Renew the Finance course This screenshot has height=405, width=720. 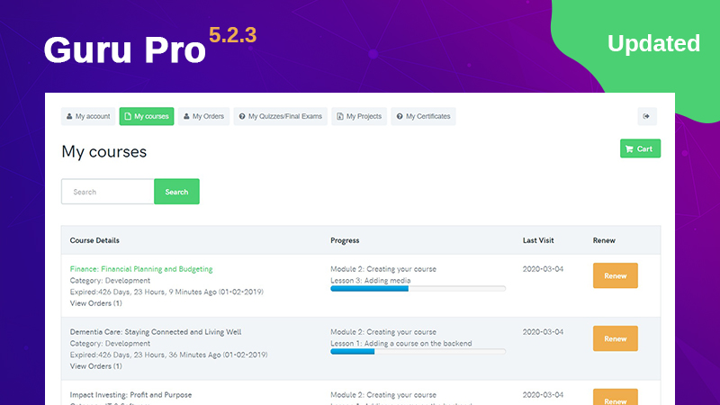(615, 276)
